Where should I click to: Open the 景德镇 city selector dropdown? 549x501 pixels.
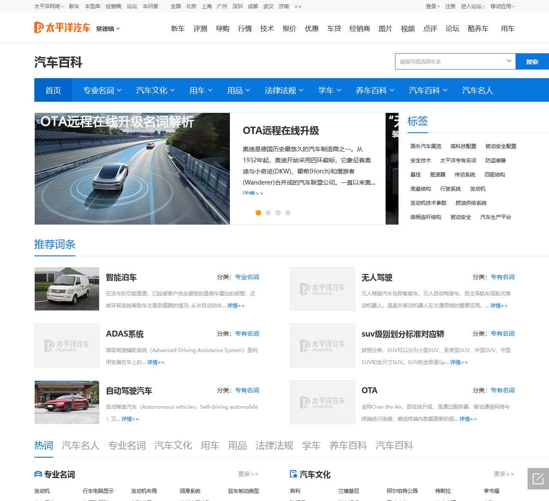coord(108,29)
